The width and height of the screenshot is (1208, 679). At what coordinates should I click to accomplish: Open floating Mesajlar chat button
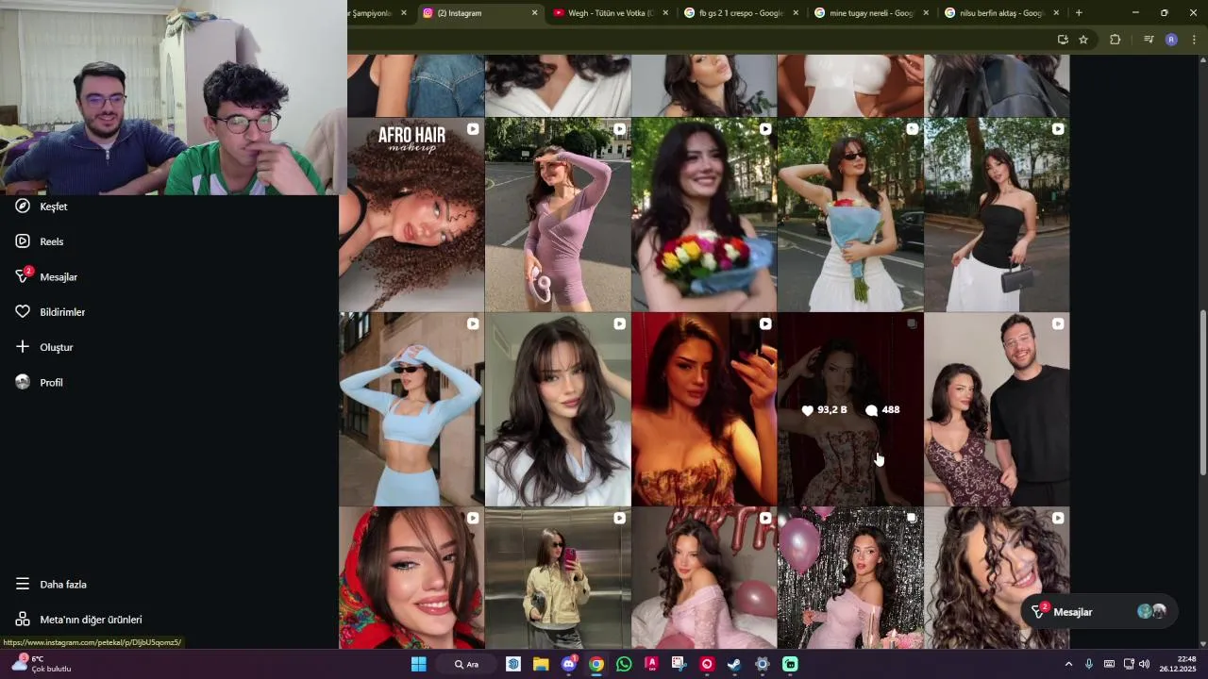[x=1099, y=612]
